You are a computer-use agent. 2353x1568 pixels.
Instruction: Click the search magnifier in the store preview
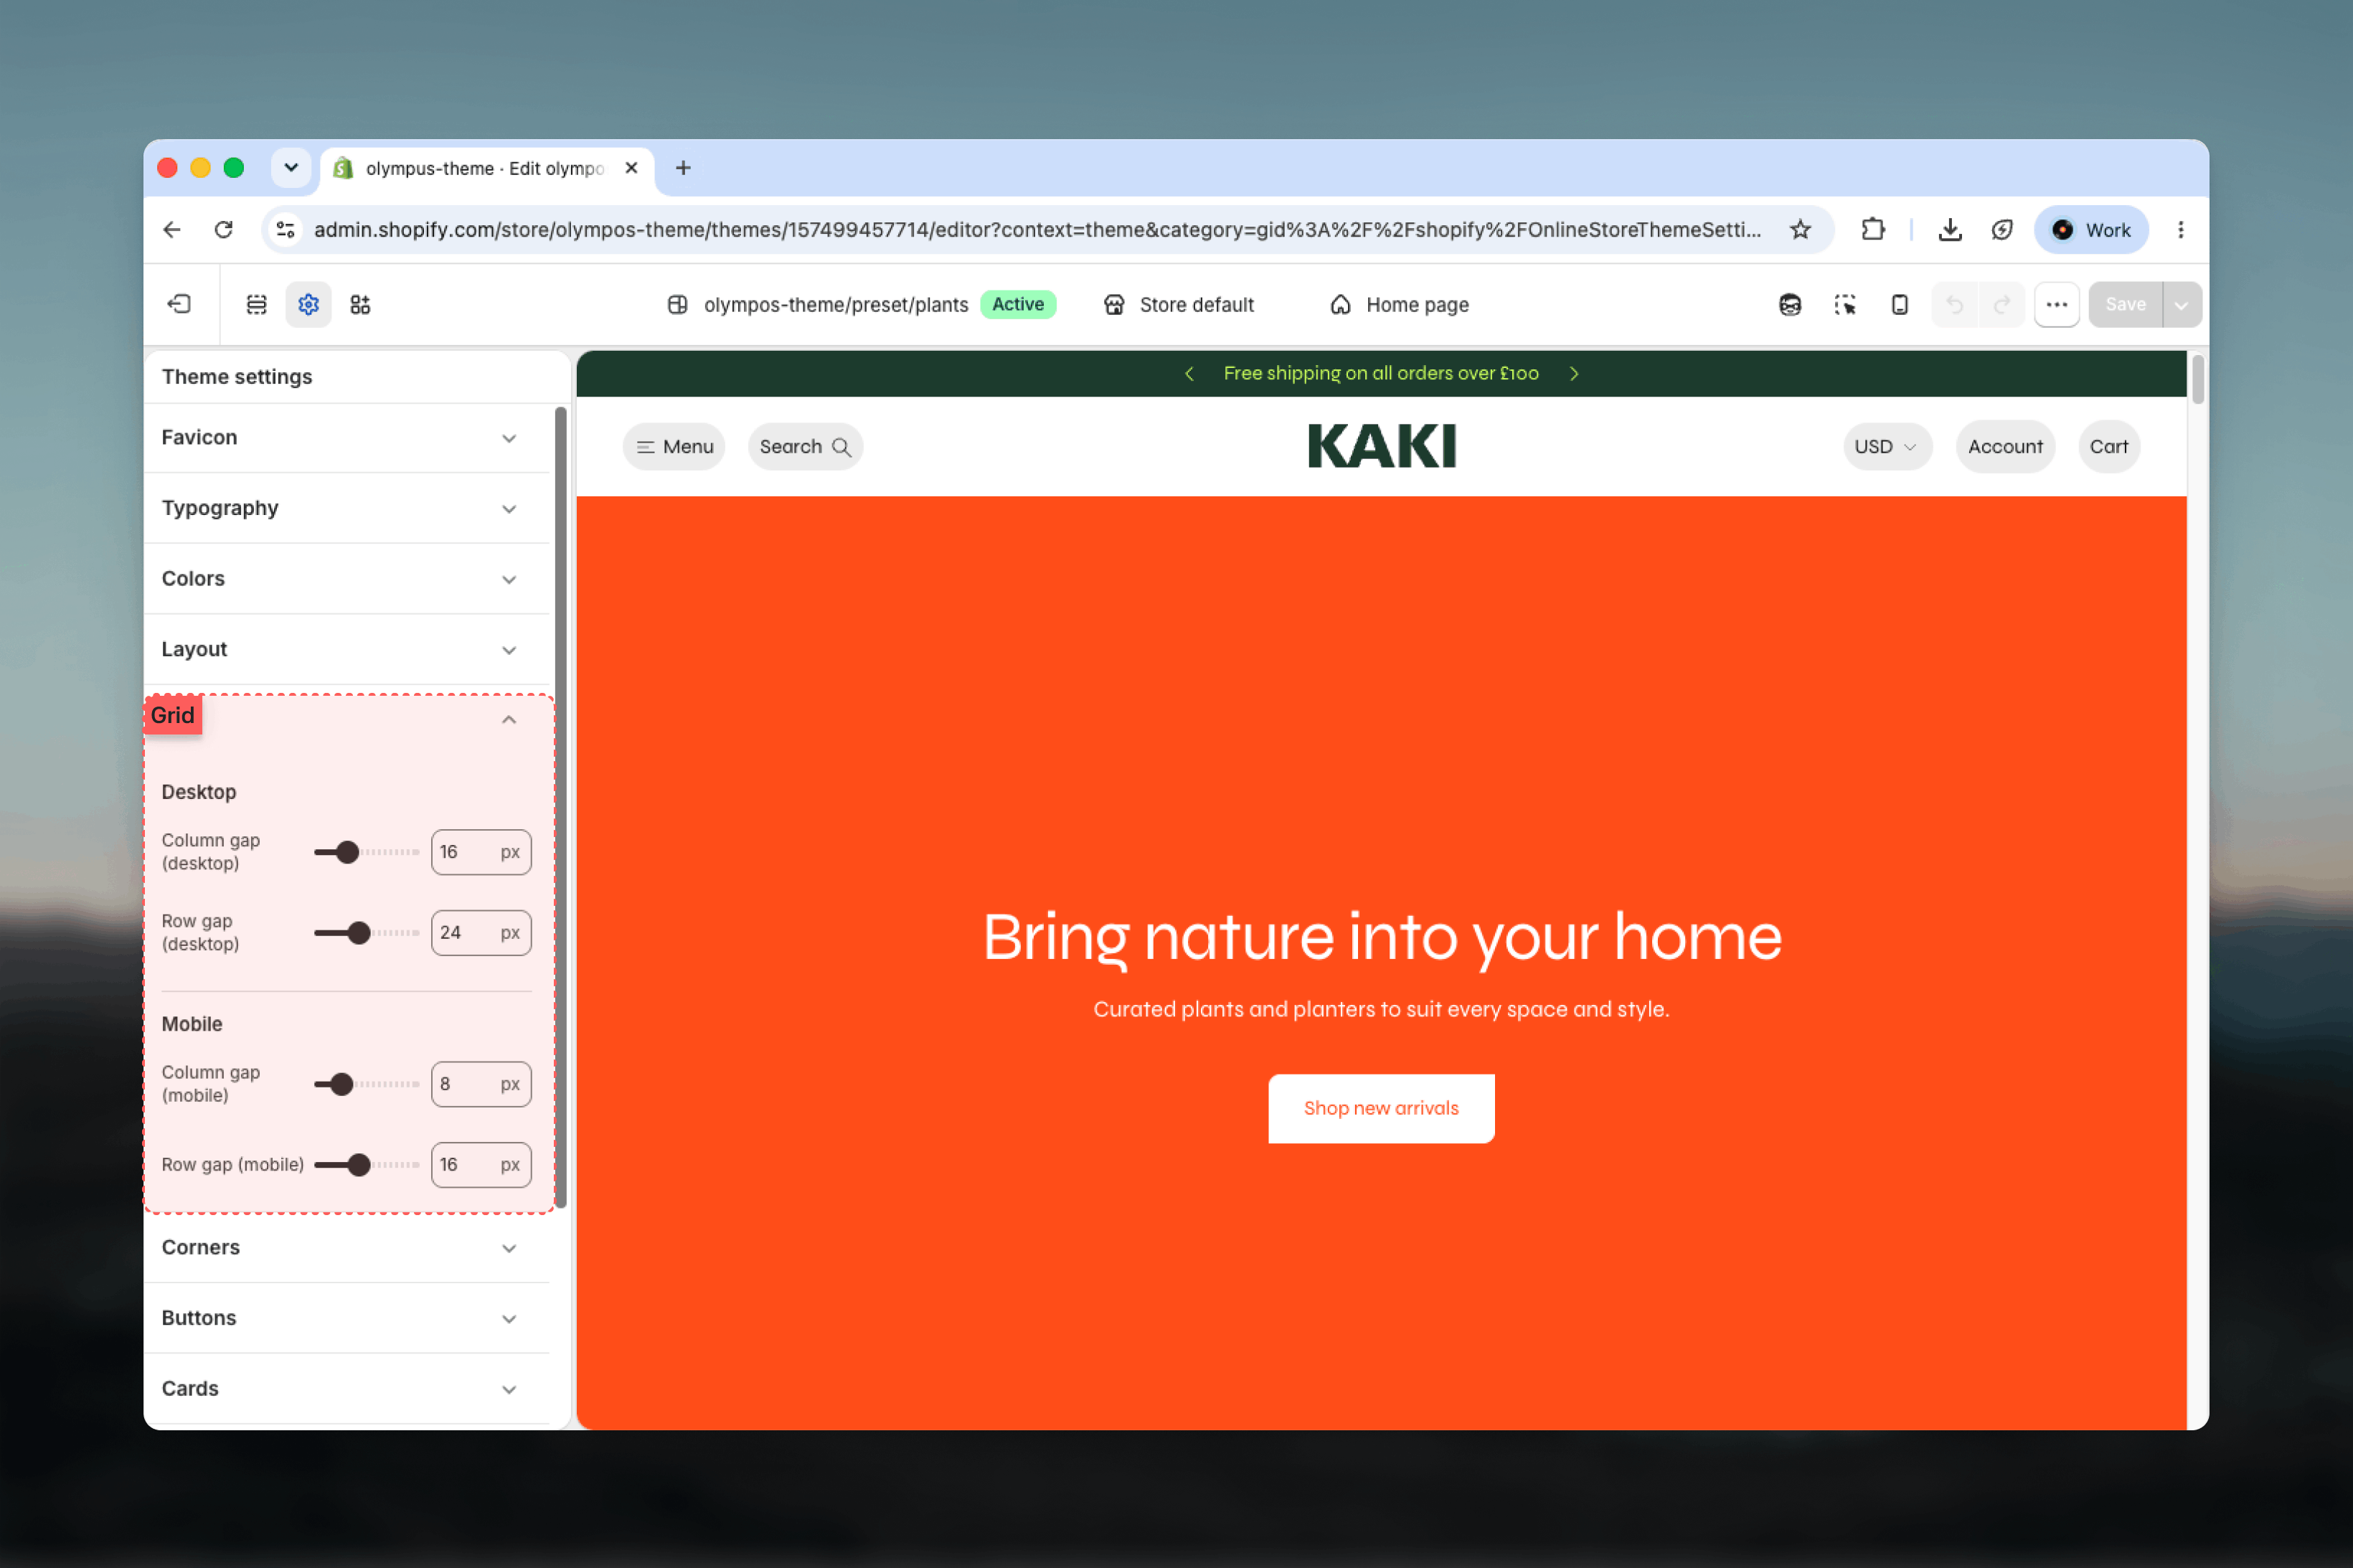[842, 447]
